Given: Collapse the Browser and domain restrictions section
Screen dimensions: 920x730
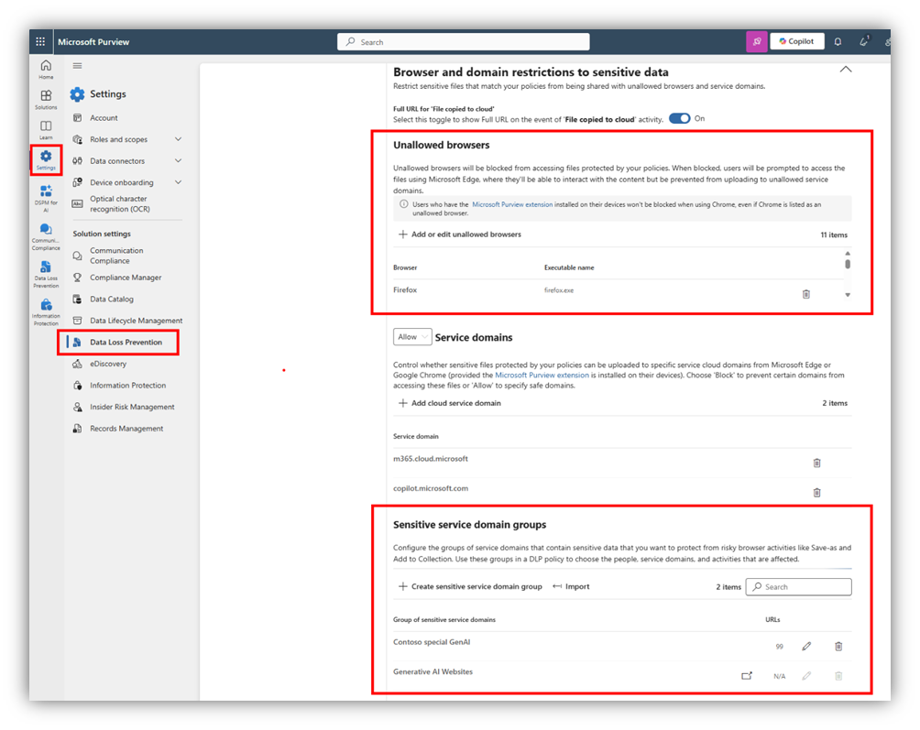Looking at the screenshot, I should tap(846, 70).
